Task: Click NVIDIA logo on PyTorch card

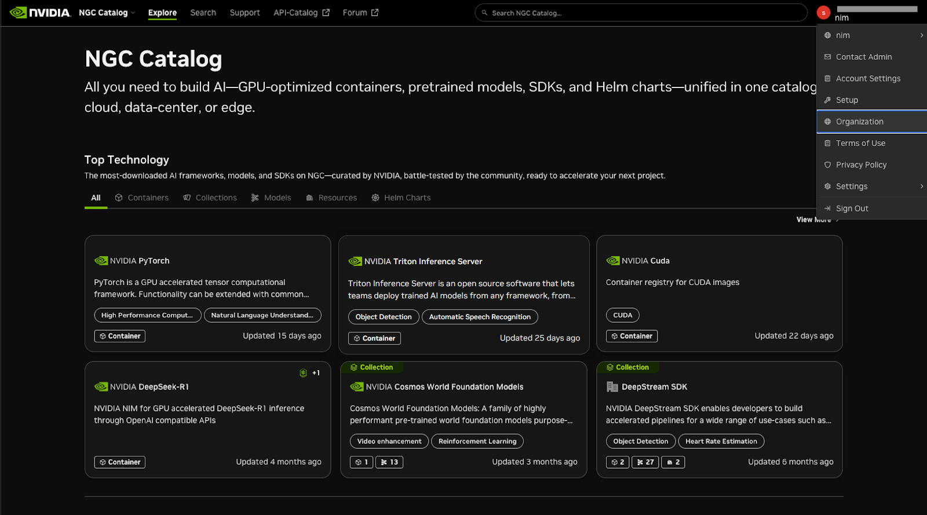Action: 101,261
